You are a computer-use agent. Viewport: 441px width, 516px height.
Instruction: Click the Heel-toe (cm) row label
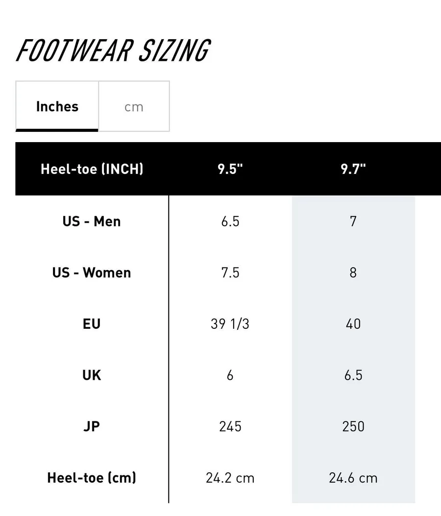coord(92,478)
